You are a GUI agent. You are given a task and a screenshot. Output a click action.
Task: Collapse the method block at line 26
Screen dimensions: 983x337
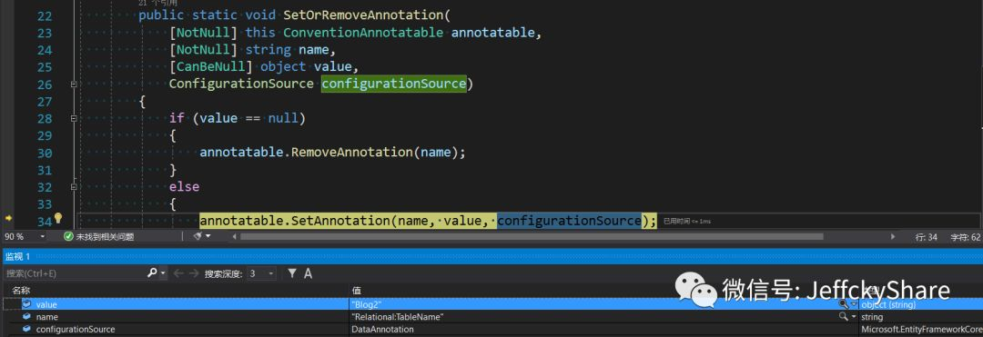point(74,84)
